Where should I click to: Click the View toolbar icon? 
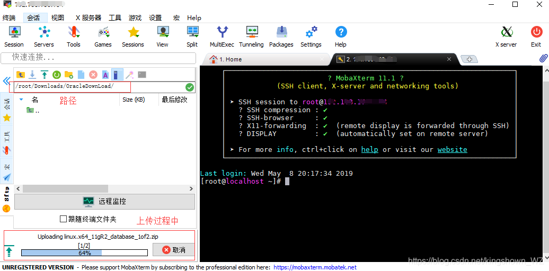(x=163, y=37)
